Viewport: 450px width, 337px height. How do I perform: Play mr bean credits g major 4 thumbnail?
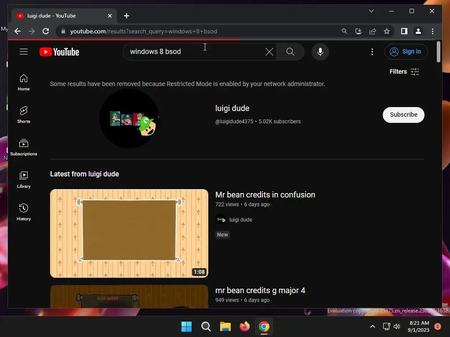coord(129,296)
